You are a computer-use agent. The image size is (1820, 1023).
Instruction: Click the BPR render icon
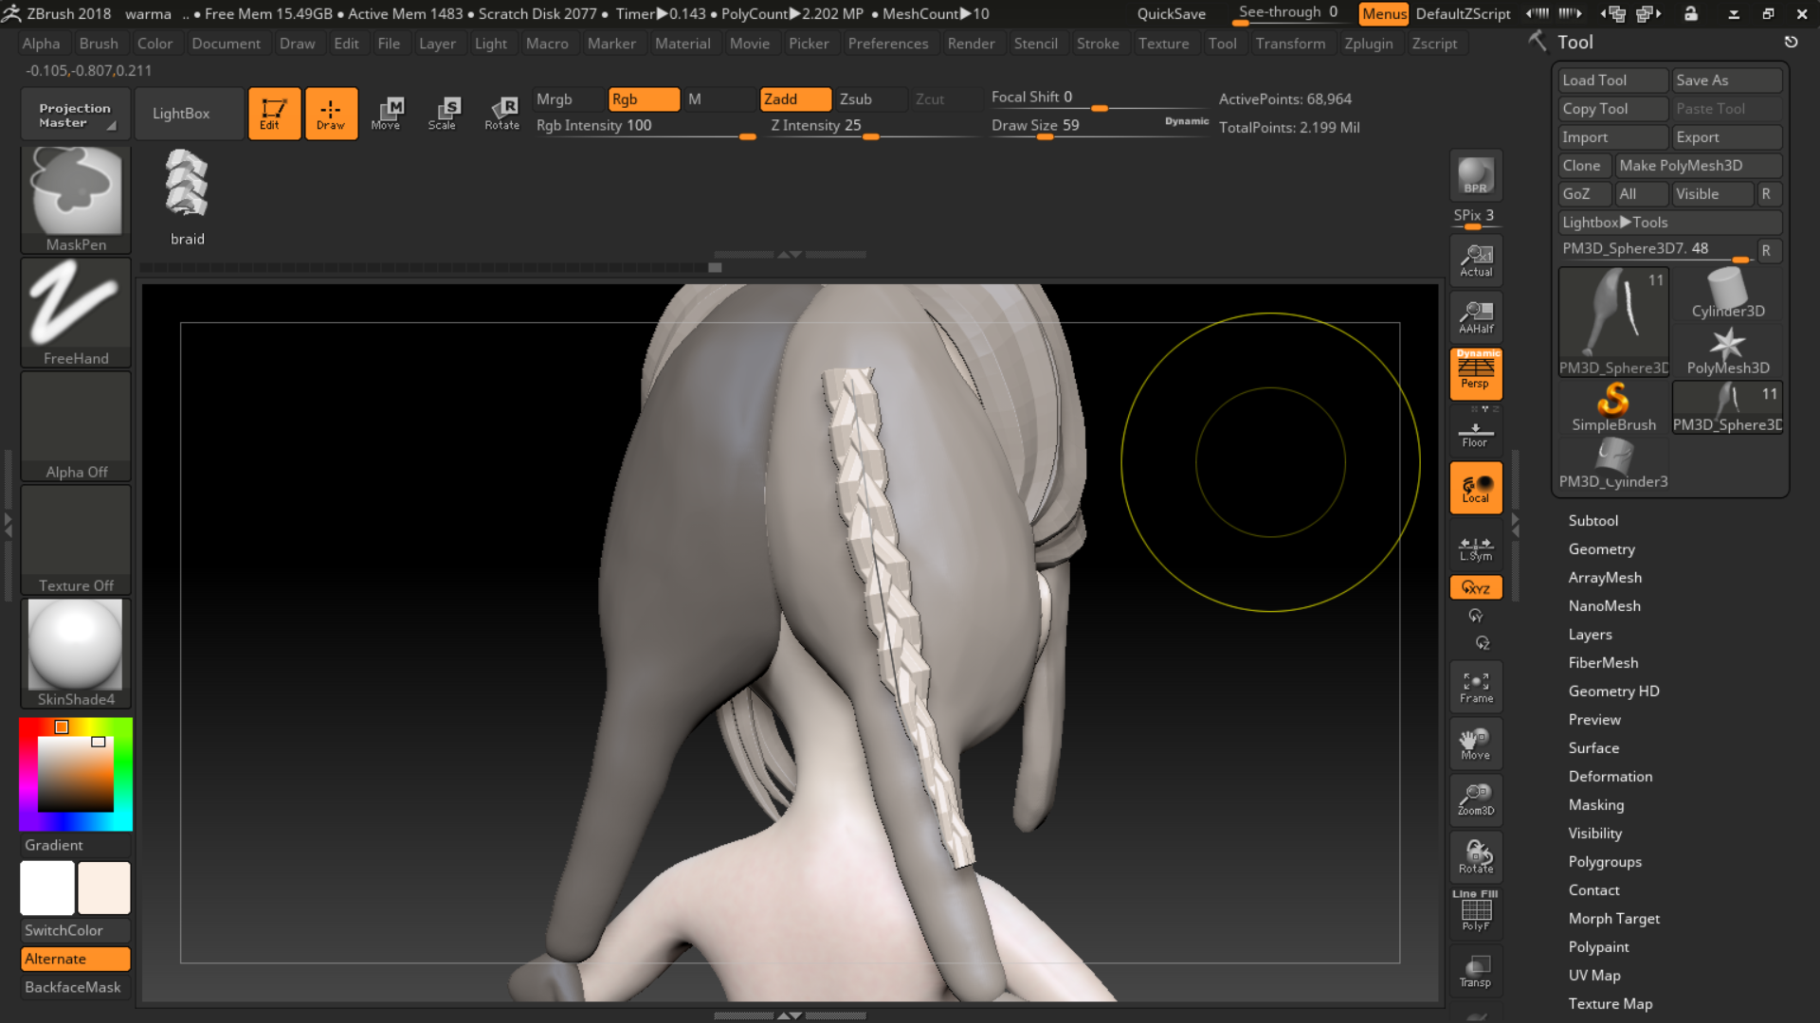(1475, 175)
